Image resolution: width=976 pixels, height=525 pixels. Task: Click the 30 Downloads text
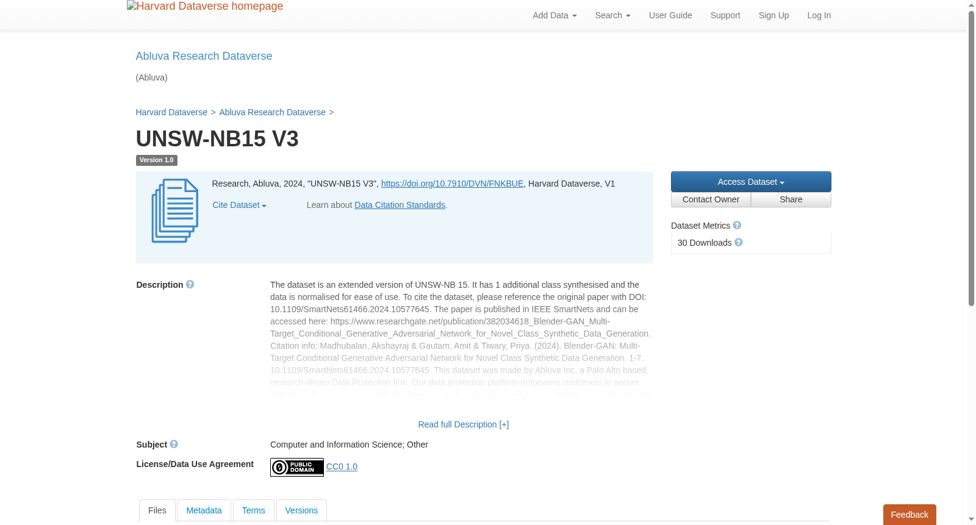705,243
